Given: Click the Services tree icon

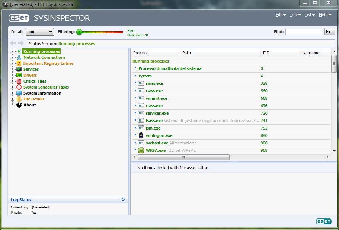Looking at the screenshot, I should pyautogui.click(x=19, y=69).
